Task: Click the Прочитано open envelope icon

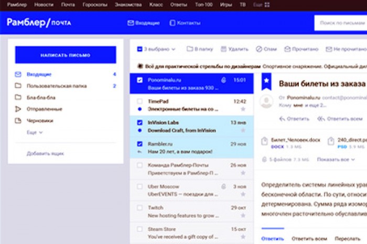Action: pos(287,49)
